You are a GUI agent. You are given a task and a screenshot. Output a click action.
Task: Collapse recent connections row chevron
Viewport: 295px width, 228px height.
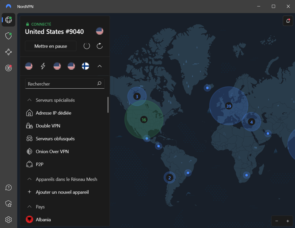coord(99,66)
